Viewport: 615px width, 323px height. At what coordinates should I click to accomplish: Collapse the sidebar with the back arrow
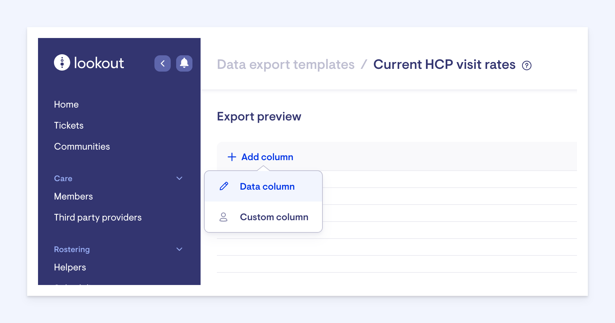click(163, 63)
